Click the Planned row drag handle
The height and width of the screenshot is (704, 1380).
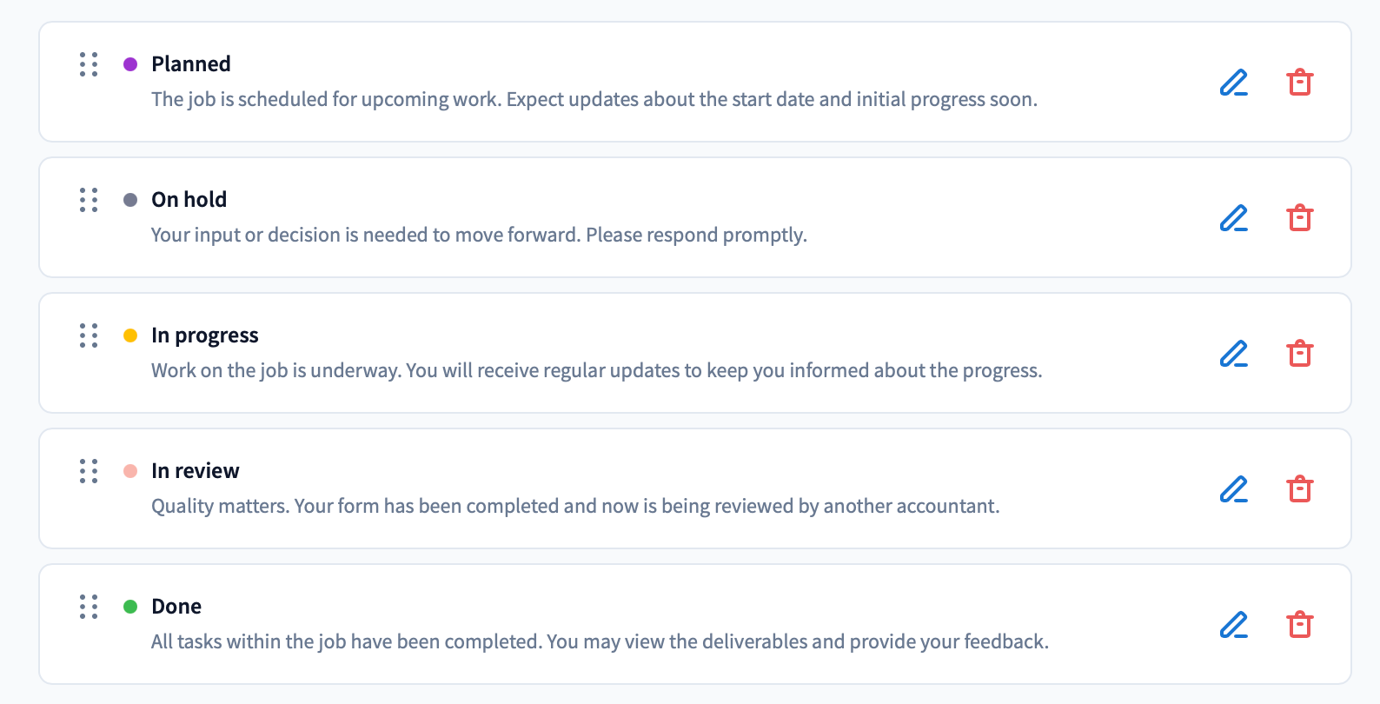coord(89,64)
